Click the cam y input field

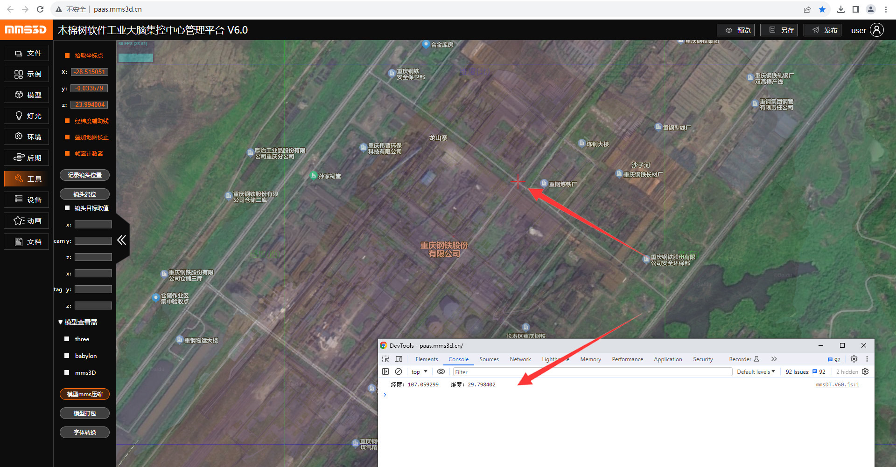tap(93, 241)
